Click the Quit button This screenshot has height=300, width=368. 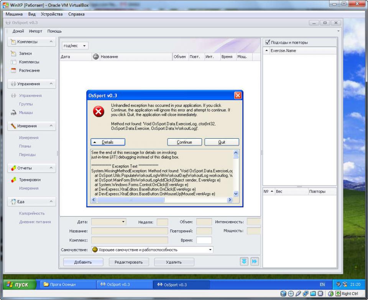tap(222, 142)
